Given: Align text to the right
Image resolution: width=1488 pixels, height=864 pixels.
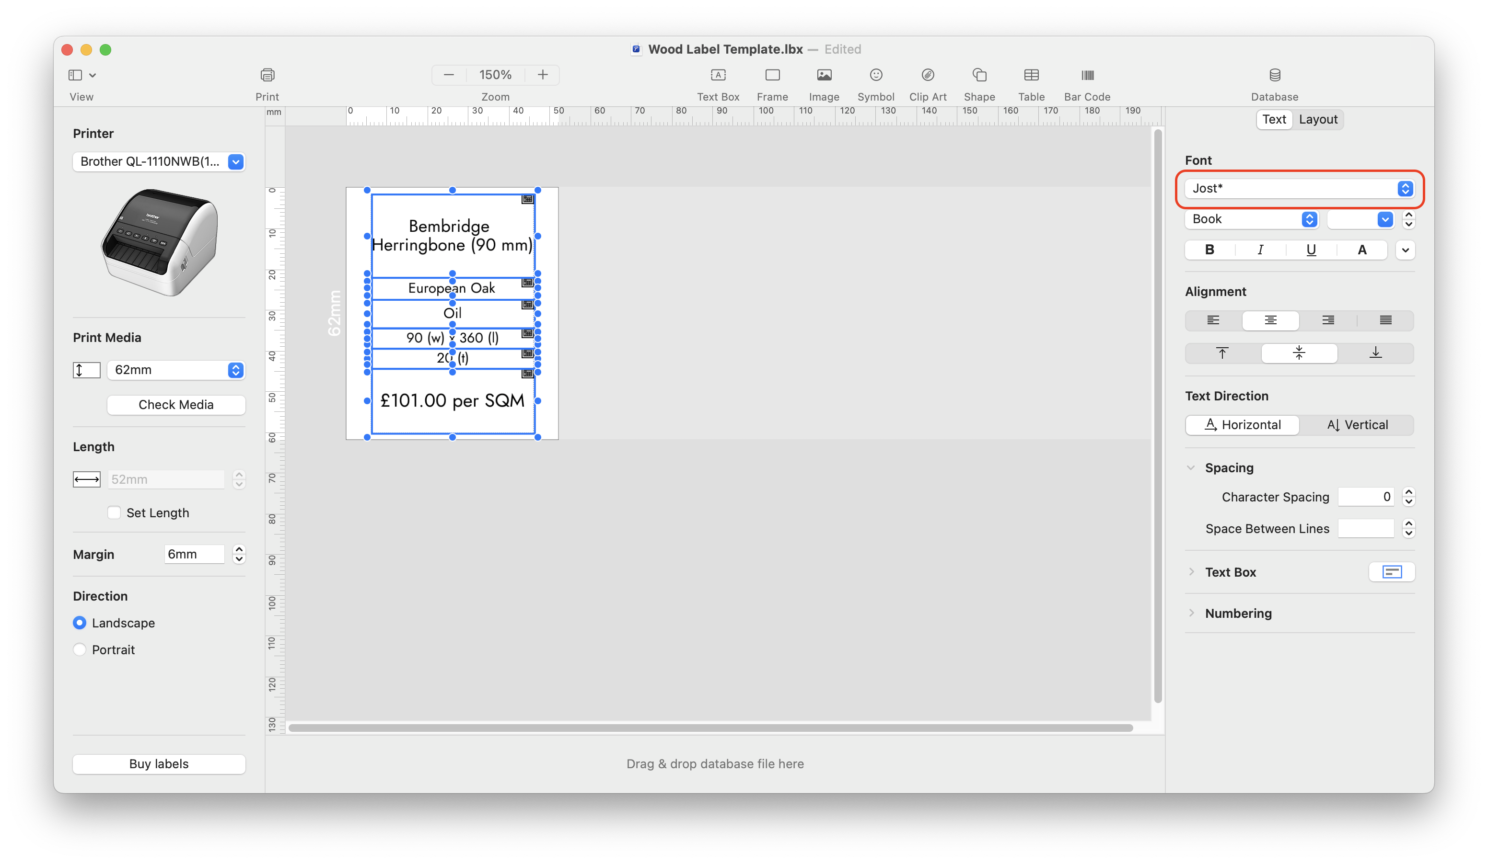Looking at the screenshot, I should [x=1327, y=320].
